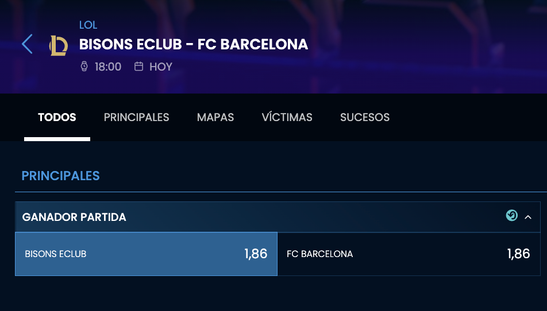This screenshot has width=547, height=311.
Task: Open the LOL category link
Action: click(88, 25)
